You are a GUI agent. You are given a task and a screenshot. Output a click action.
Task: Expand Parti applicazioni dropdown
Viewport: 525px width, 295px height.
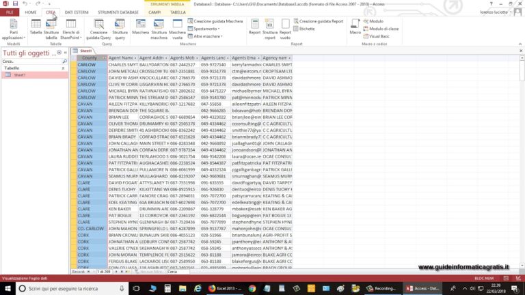[14, 29]
